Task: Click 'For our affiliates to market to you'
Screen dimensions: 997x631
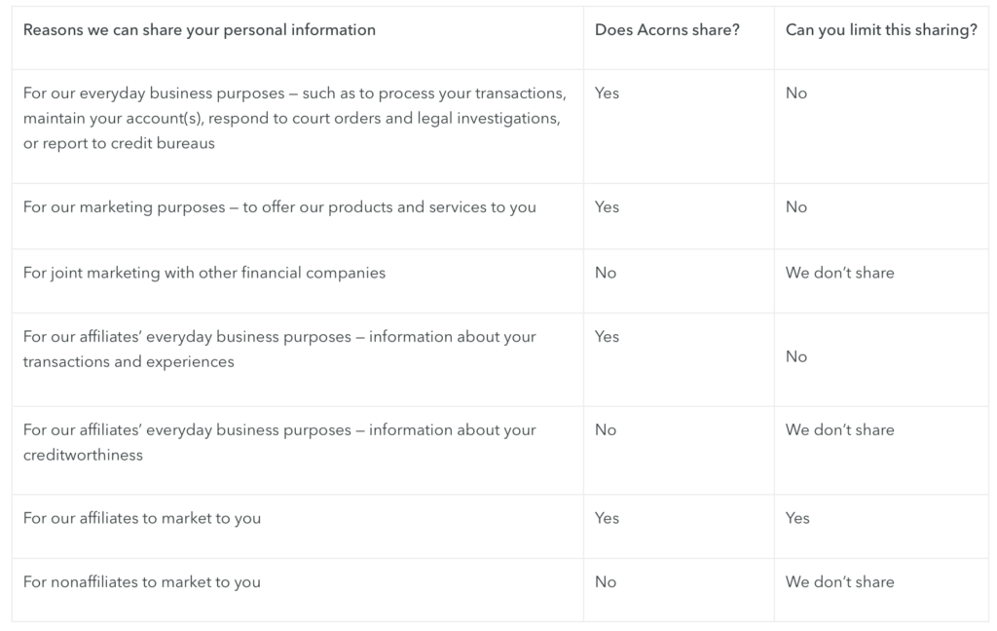Action: point(142,518)
